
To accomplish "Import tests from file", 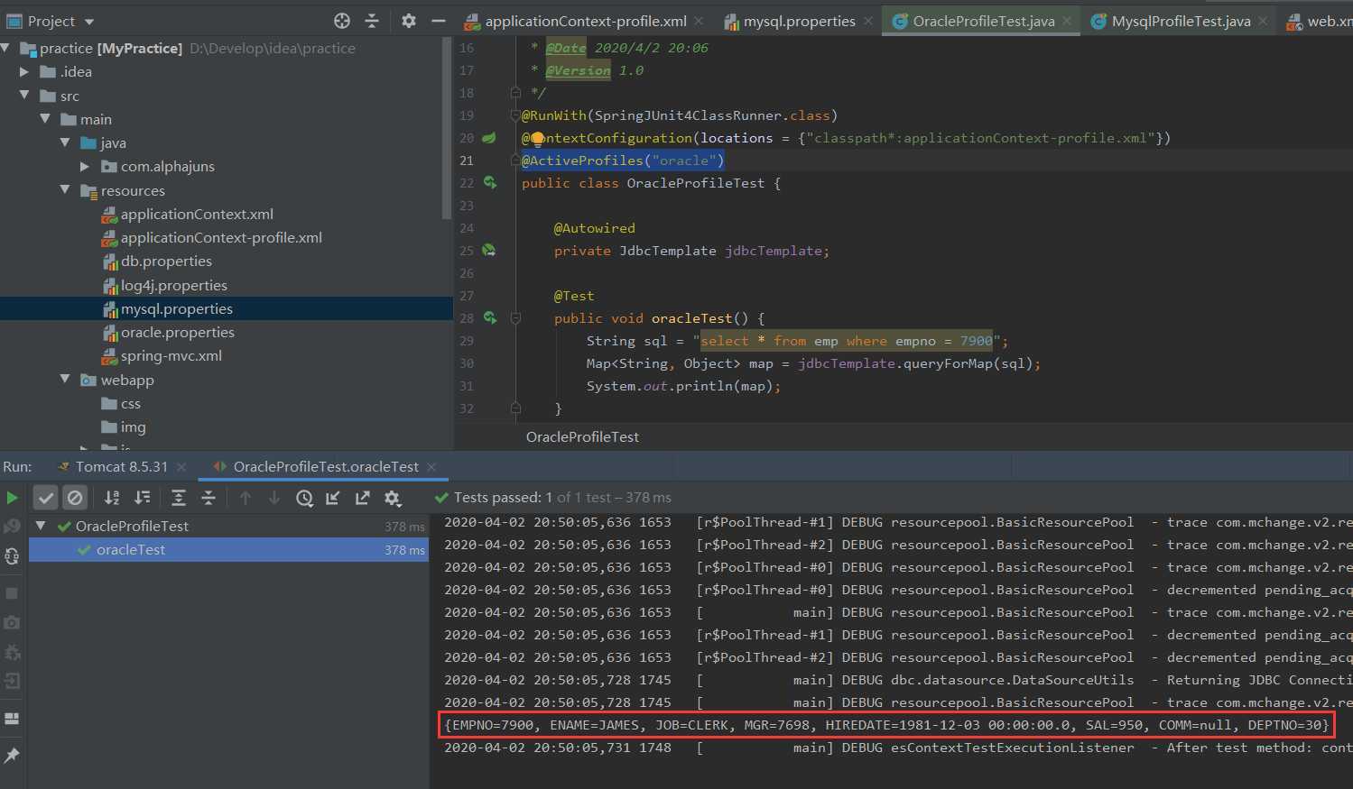I will [333, 498].
